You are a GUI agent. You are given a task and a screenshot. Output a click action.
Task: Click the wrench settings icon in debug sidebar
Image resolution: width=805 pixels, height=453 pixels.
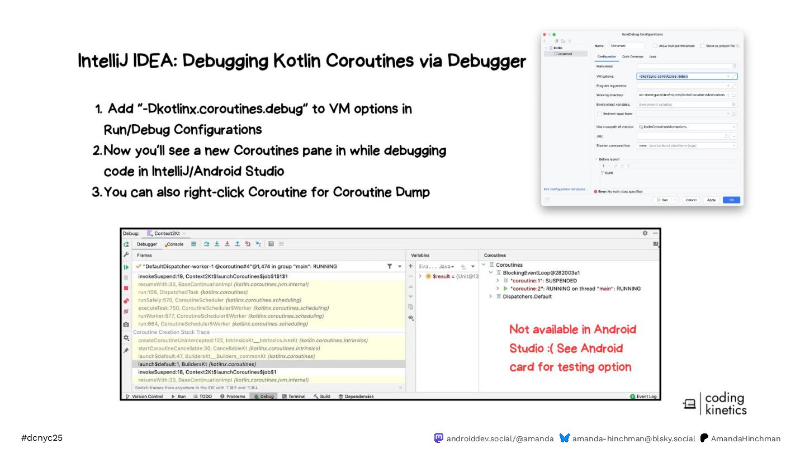(126, 255)
